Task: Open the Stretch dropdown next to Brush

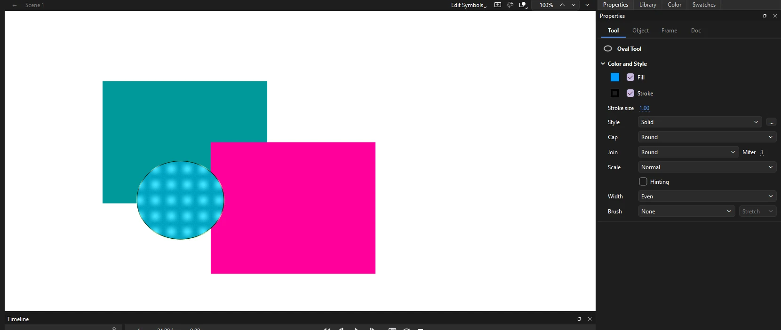Action: [x=757, y=212]
